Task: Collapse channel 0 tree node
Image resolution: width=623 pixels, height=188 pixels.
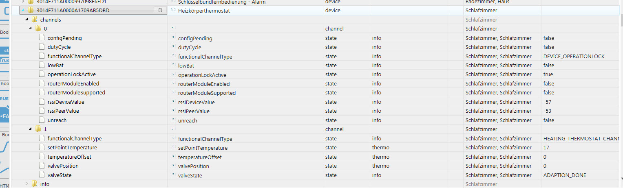Action: (x=30, y=28)
